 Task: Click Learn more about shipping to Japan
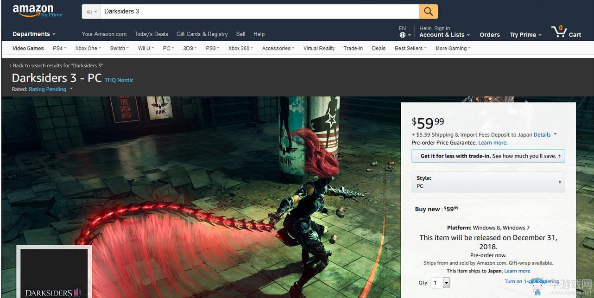(x=517, y=271)
